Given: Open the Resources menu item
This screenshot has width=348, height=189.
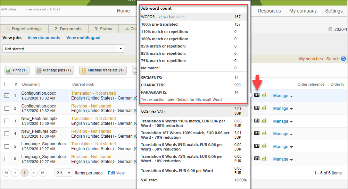Looking at the screenshot, I should [269, 11].
